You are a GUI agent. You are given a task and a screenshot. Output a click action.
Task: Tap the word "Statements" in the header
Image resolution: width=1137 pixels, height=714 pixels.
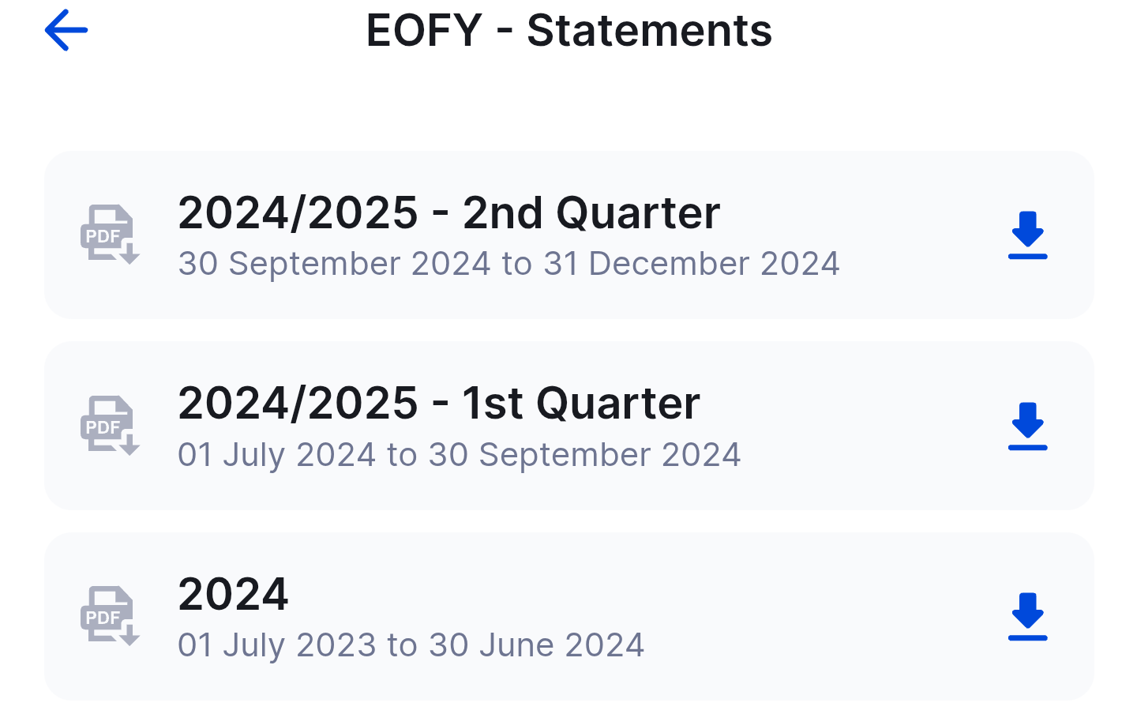[x=649, y=31]
